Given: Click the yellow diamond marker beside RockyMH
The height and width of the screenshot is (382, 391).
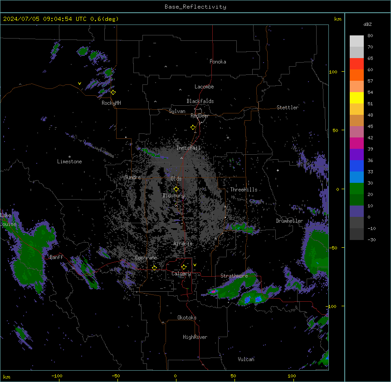Looking at the screenshot, I should click(x=113, y=93).
